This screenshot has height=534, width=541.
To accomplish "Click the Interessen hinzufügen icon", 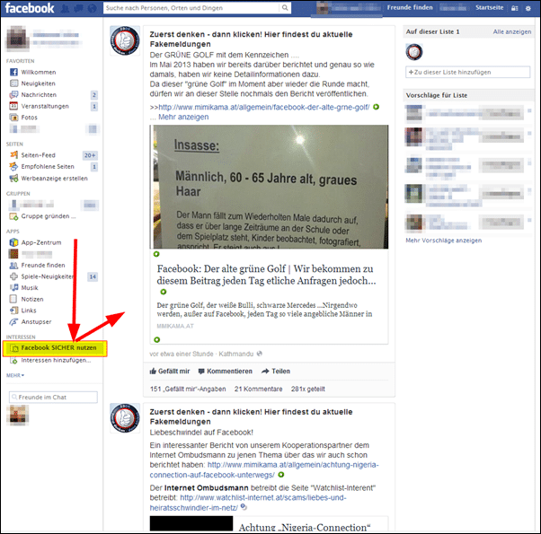I will [13, 361].
